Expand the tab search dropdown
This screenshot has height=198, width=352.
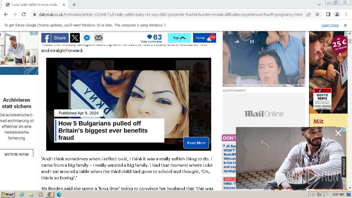(x=319, y=5)
